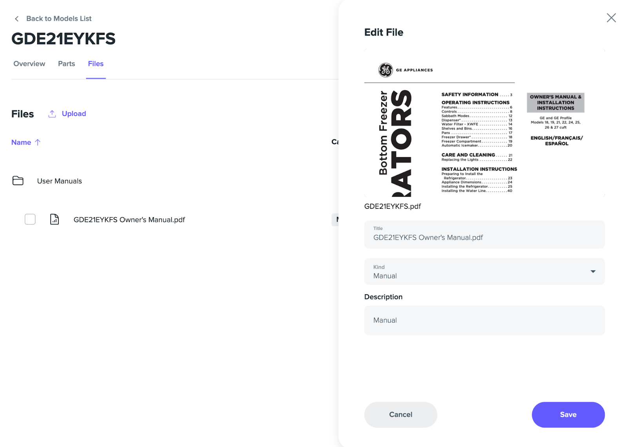This screenshot has width=627, height=447.
Task: Click the Name sort ascending arrow
Action: tap(38, 142)
